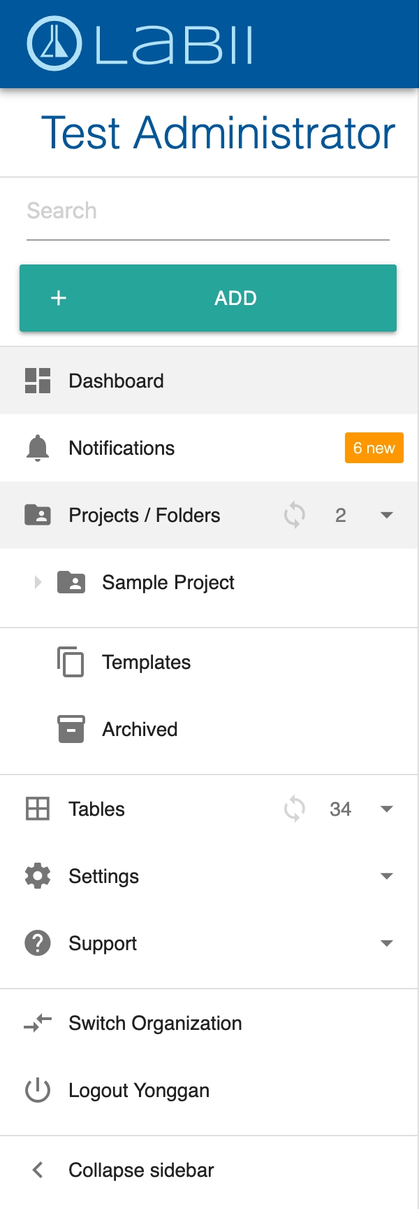Click the Notifications bell icon
Screen dimensions: 419x1209
(38, 448)
